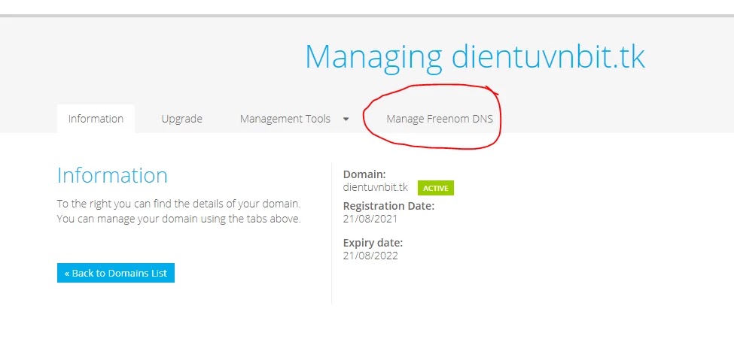
Task: Click the 'To the right you can find' sentence
Action: [x=179, y=204]
